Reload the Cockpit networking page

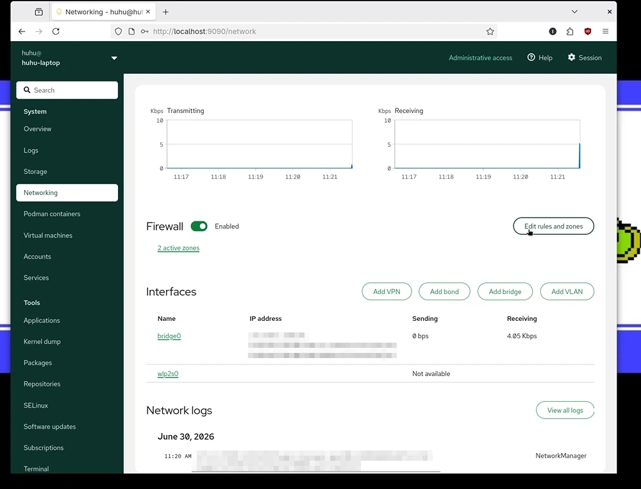click(x=56, y=31)
